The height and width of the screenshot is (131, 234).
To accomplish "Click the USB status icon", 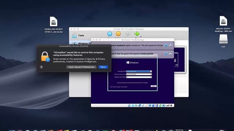I will pyautogui.click(x=143, y=106).
